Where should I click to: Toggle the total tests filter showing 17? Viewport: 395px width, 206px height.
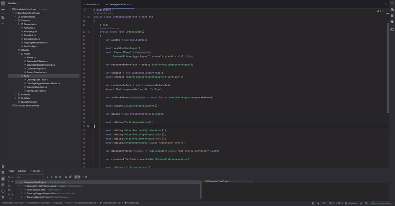(77, 177)
